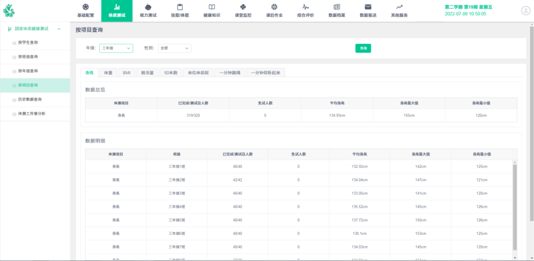Open 体测工作量分析 in sidebar
534x261 pixels.
[35, 114]
